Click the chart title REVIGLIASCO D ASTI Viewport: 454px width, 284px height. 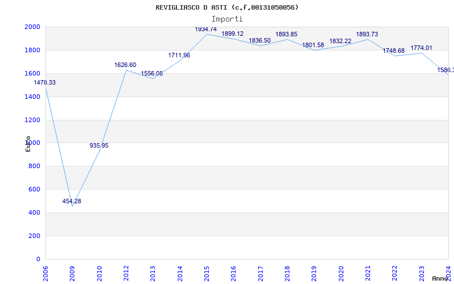pyautogui.click(x=227, y=7)
